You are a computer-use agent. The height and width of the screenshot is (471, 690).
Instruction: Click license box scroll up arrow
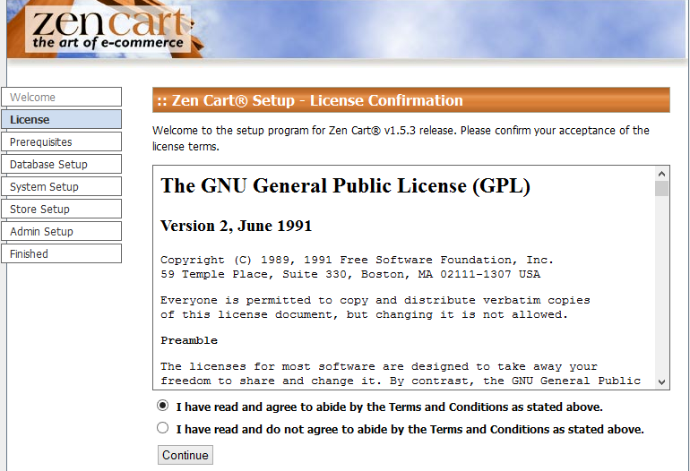pyautogui.click(x=661, y=174)
